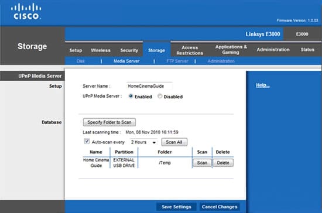This screenshot has height=213, width=322.
Task: Click the Database section label
Action: [x=52, y=122]
